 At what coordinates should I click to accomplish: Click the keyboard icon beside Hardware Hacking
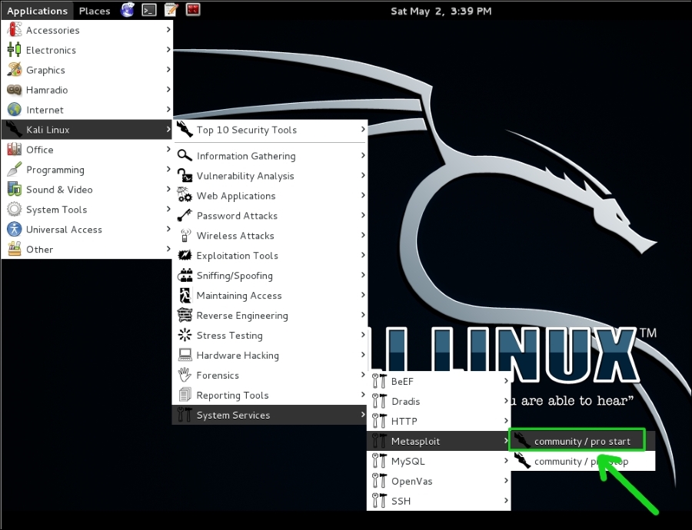pos(185,355)
